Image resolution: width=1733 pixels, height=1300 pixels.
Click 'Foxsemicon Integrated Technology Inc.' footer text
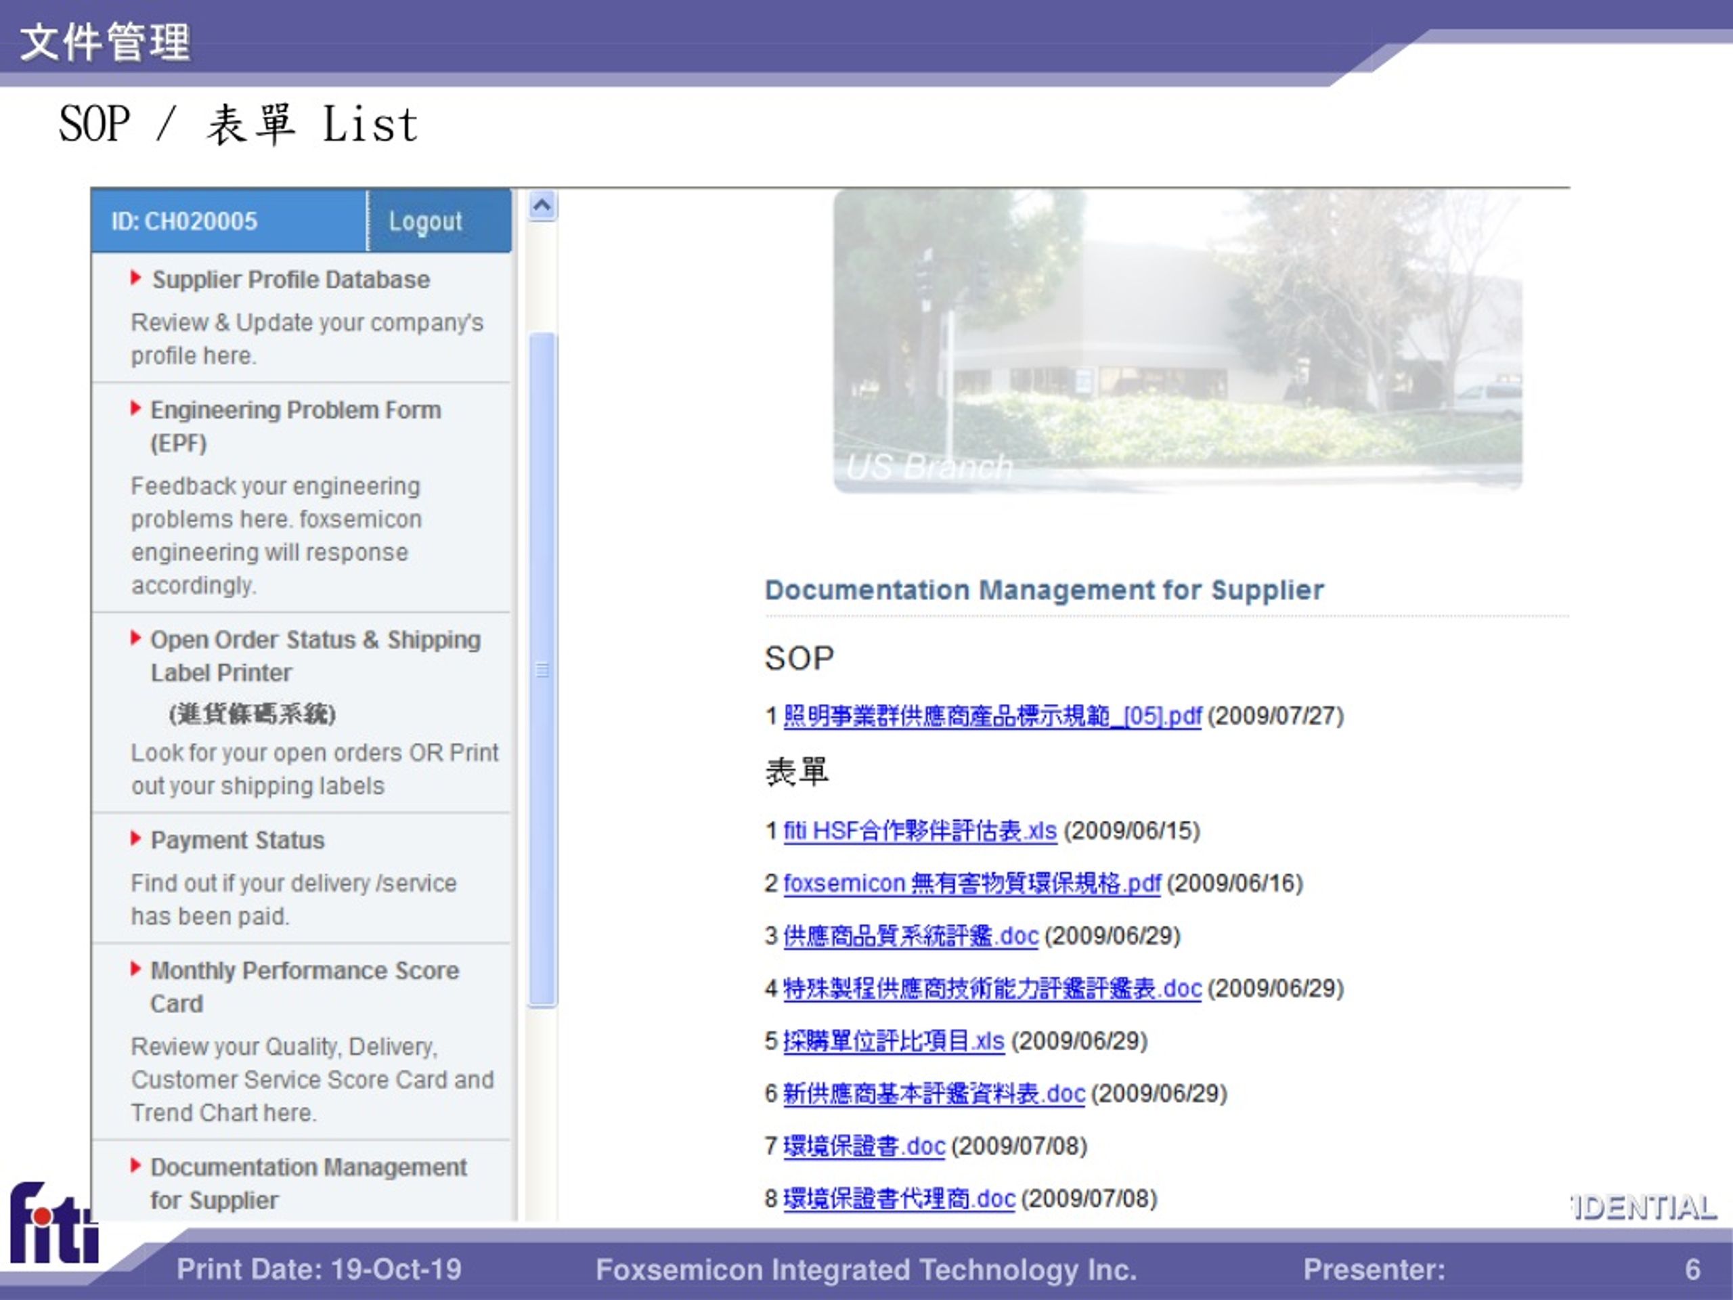pyautogui.click(x=866, y=1269)
